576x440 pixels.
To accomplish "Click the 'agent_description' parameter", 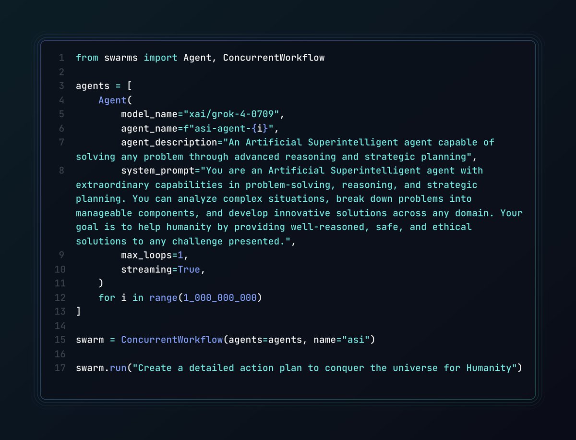I will tap(169, 142).
